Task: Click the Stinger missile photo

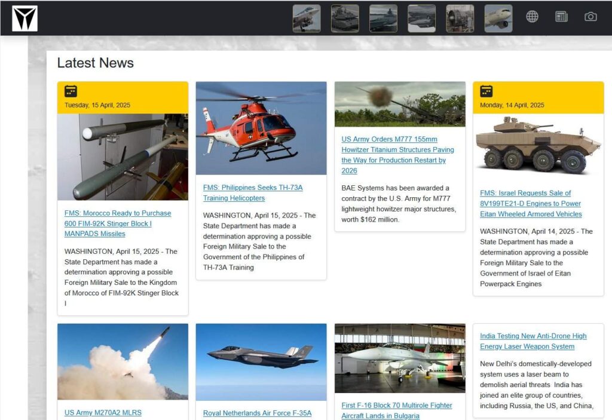Action: [x=123, y=157]
